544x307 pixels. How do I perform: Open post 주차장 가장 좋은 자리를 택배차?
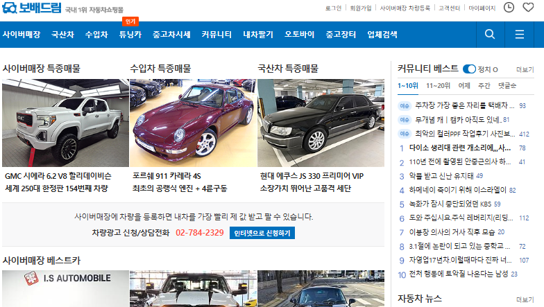465,105
